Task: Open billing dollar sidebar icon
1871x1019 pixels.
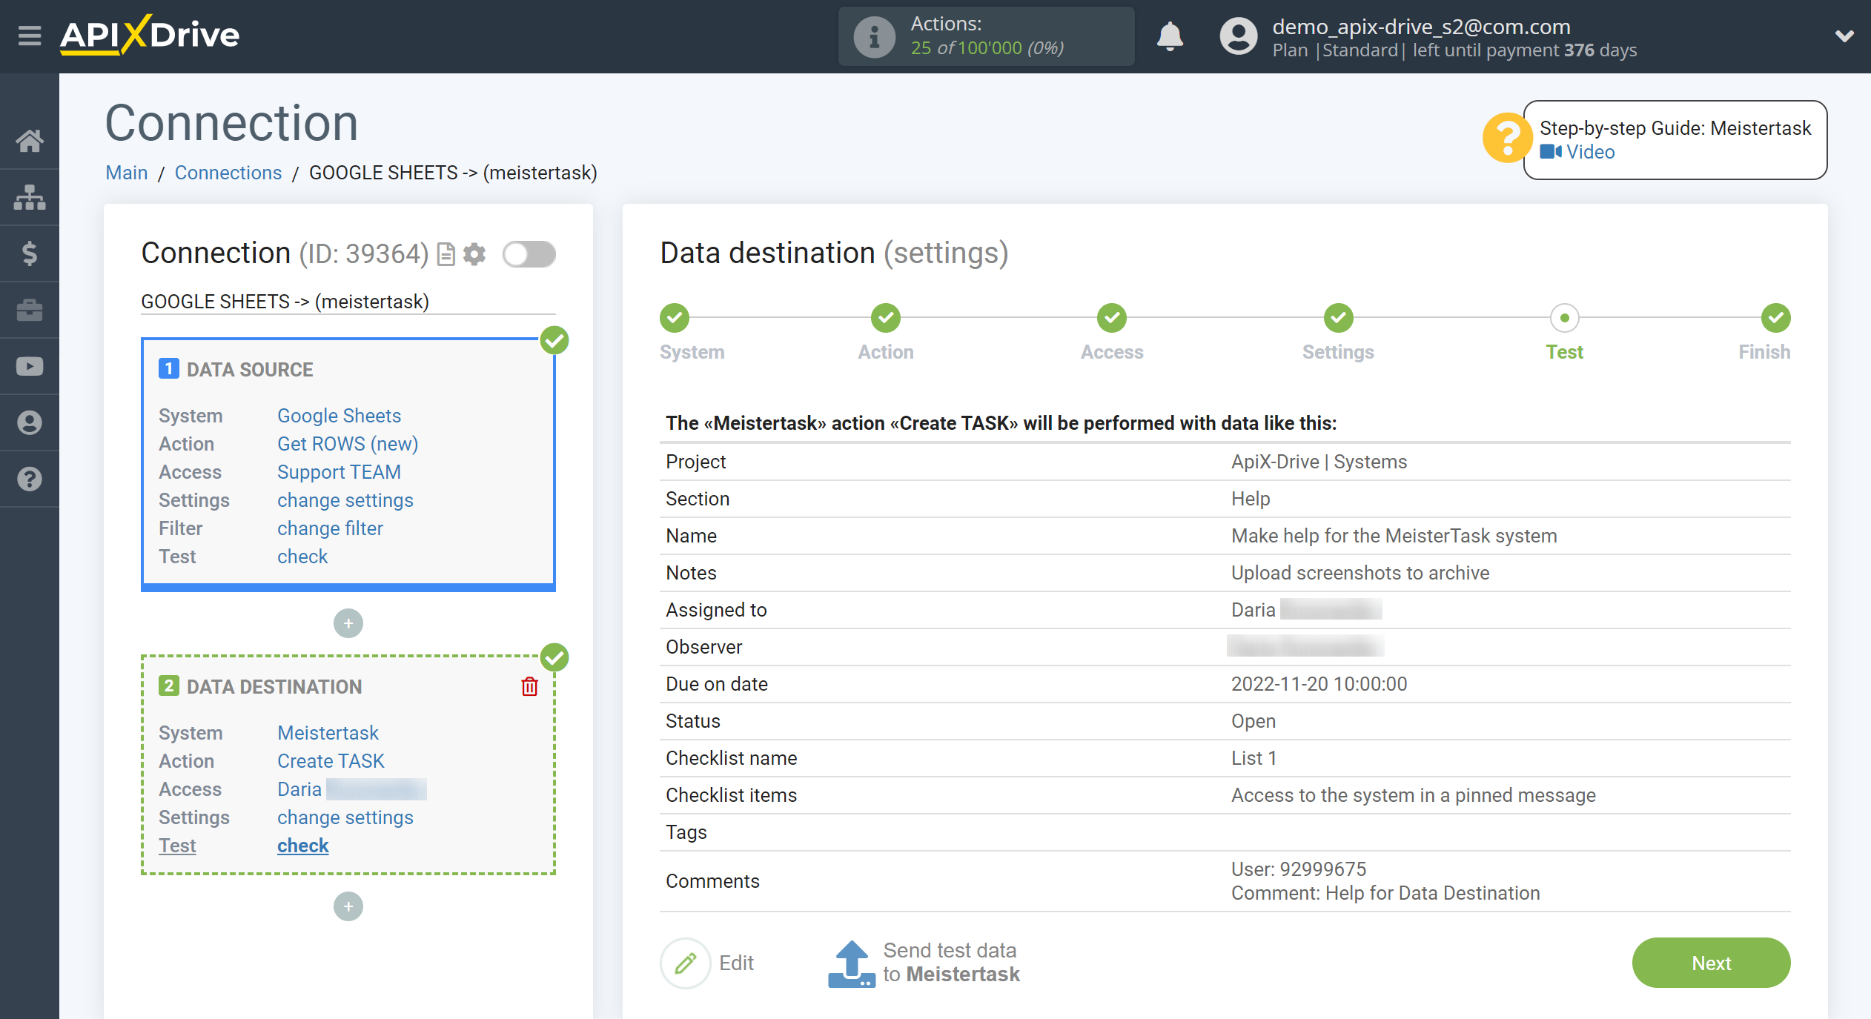Action: coord(30,253)
